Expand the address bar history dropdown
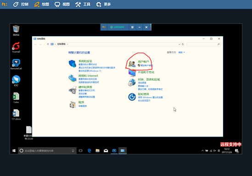The height and width of the screenshot is (176, 252). [x=179, y=44]
